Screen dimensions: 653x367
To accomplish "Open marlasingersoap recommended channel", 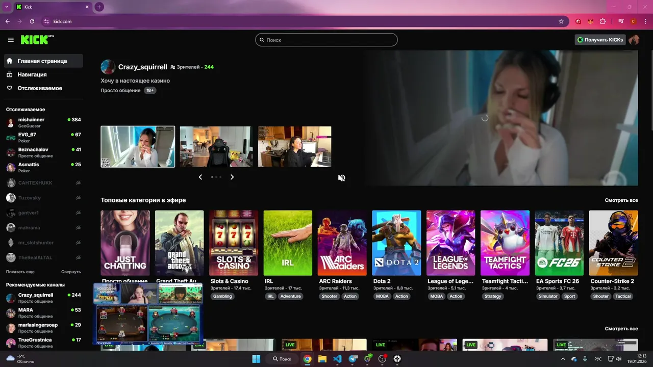I will [43, 328].
